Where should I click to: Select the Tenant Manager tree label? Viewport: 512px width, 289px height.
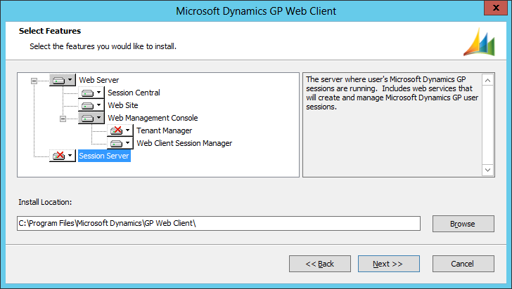pos(165,130)
